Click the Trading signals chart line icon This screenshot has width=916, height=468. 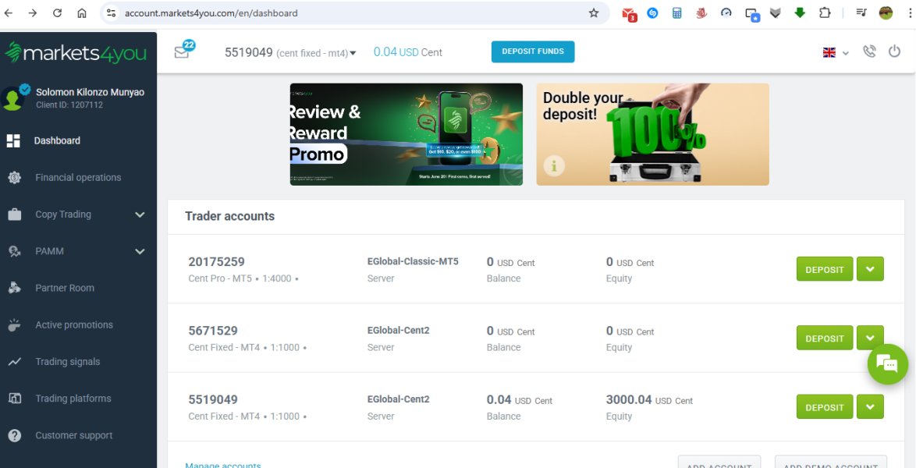[x=15, y=362]
